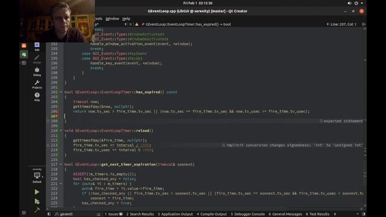Collapse reload function fold at line 210
This screenshot has width=386, height=217.
[61, 131]
